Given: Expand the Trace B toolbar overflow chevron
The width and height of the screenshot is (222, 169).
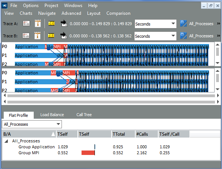Looking at the screenshot, I should coord(218,36).
